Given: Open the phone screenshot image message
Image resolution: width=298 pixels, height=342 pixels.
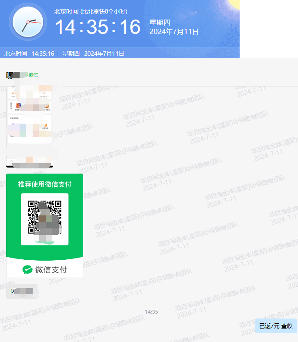Looking at the screenshot, I should coord(29,125).
